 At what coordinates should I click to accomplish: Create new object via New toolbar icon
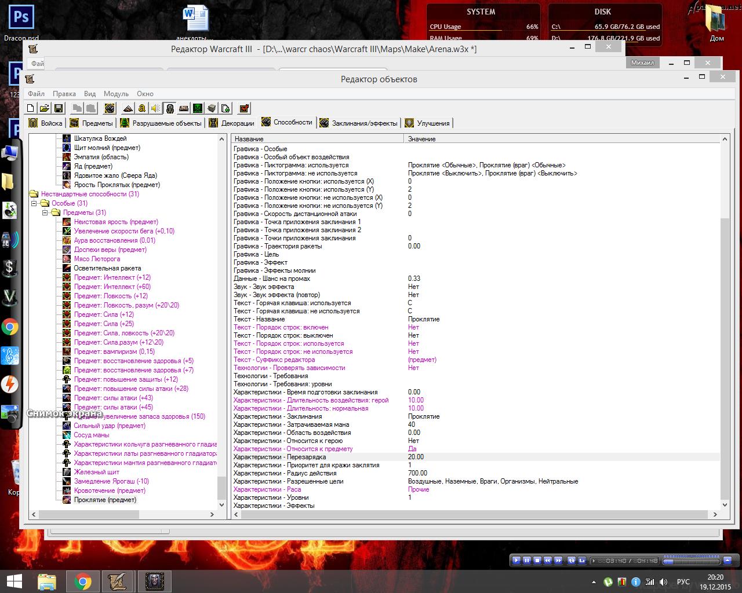(31, 108)
